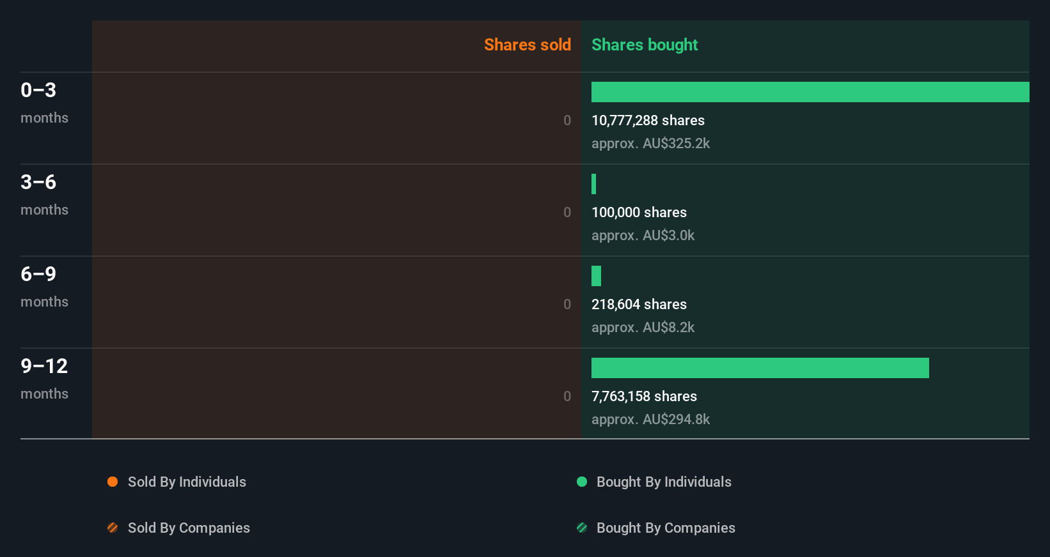This screenshot has width=1050, height=557.
Task: Click the Shares bought column header
Action: tap(645, 45)
